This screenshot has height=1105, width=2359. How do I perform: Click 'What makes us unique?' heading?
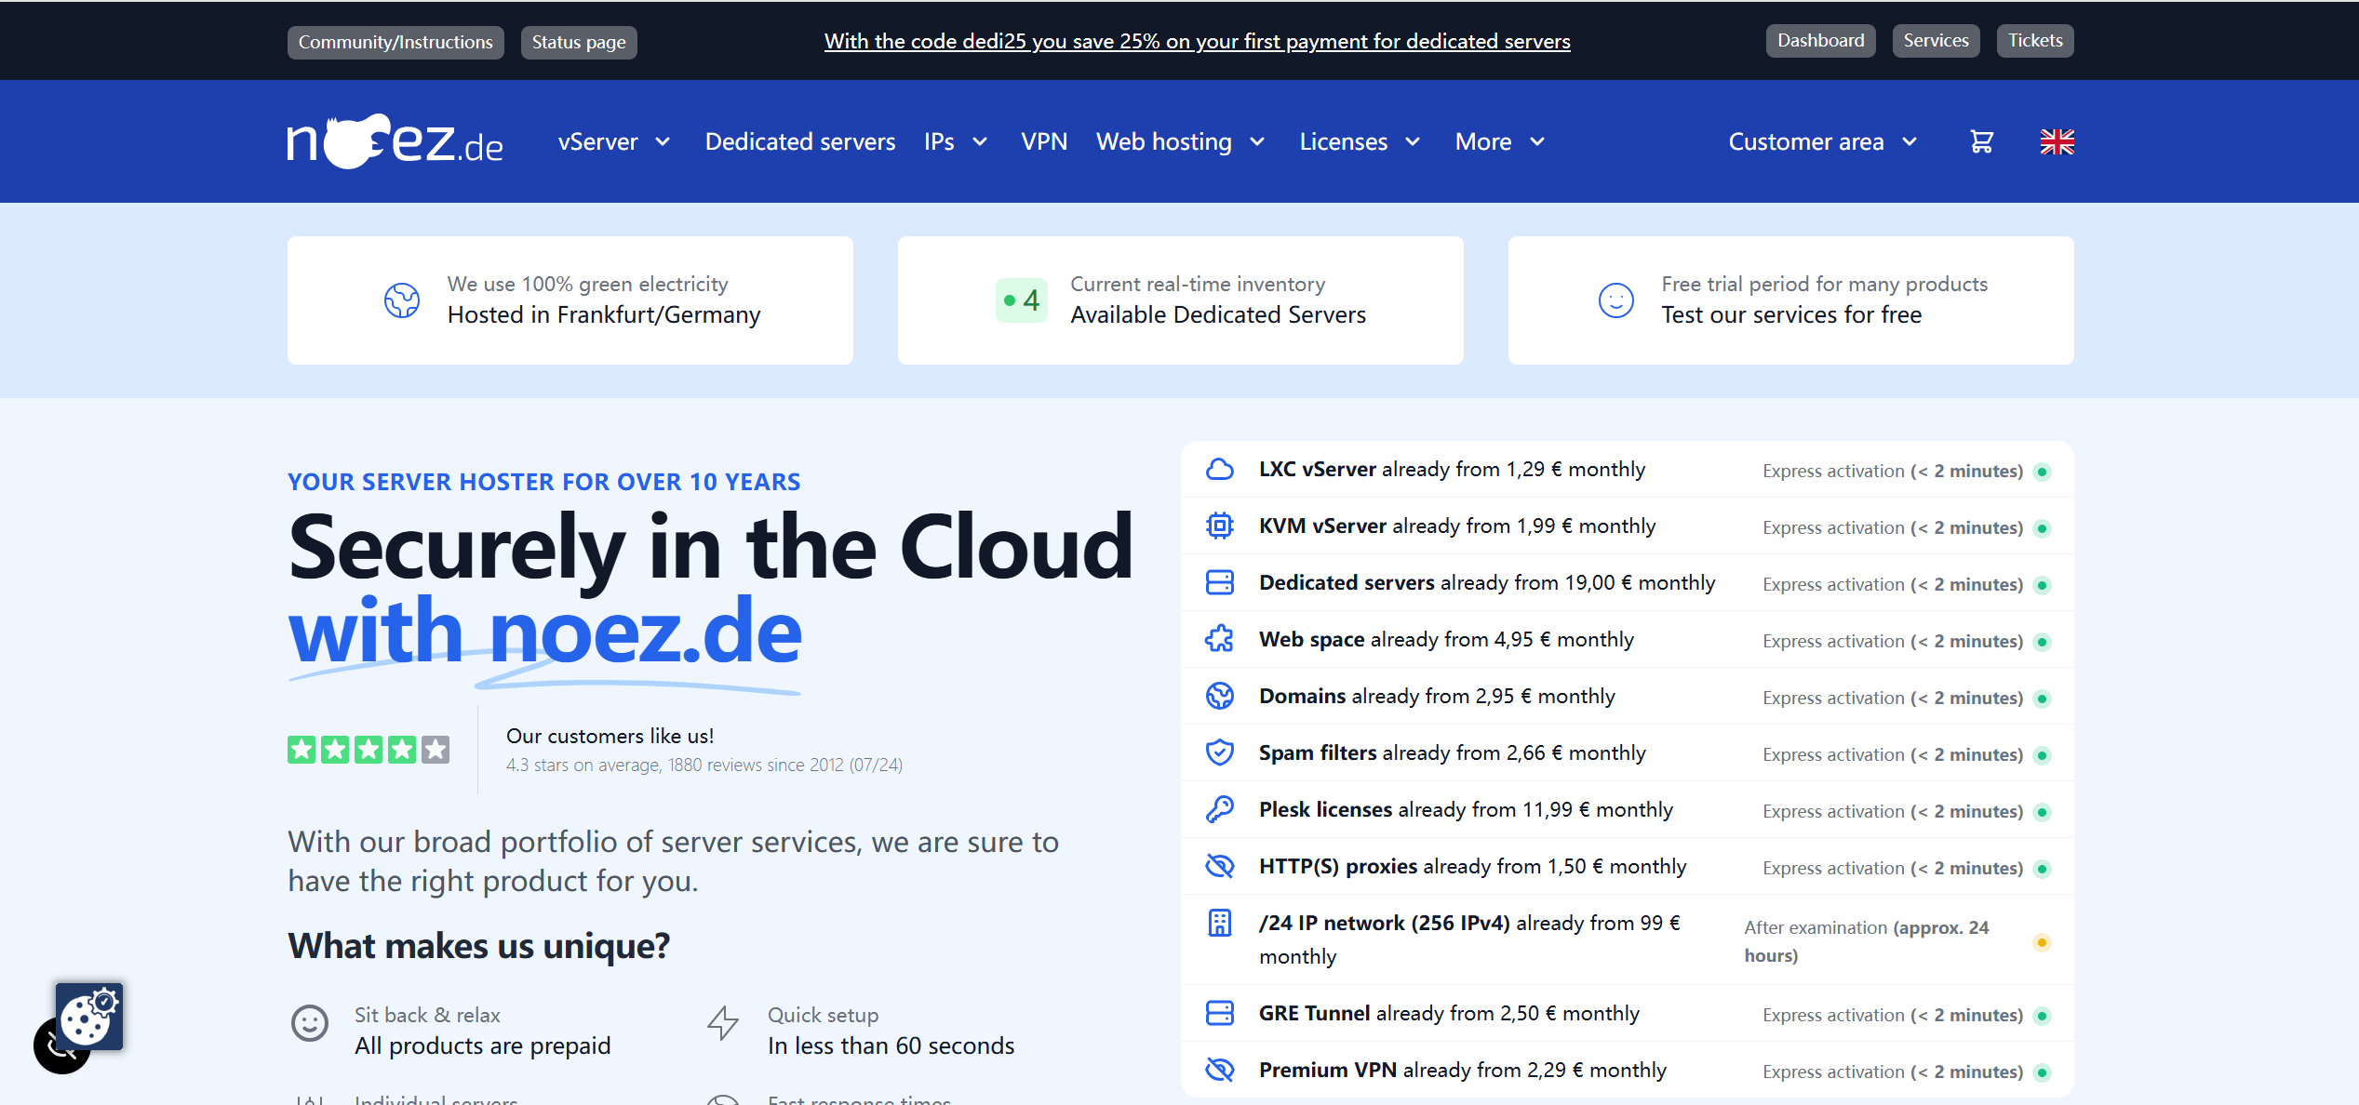478,946
